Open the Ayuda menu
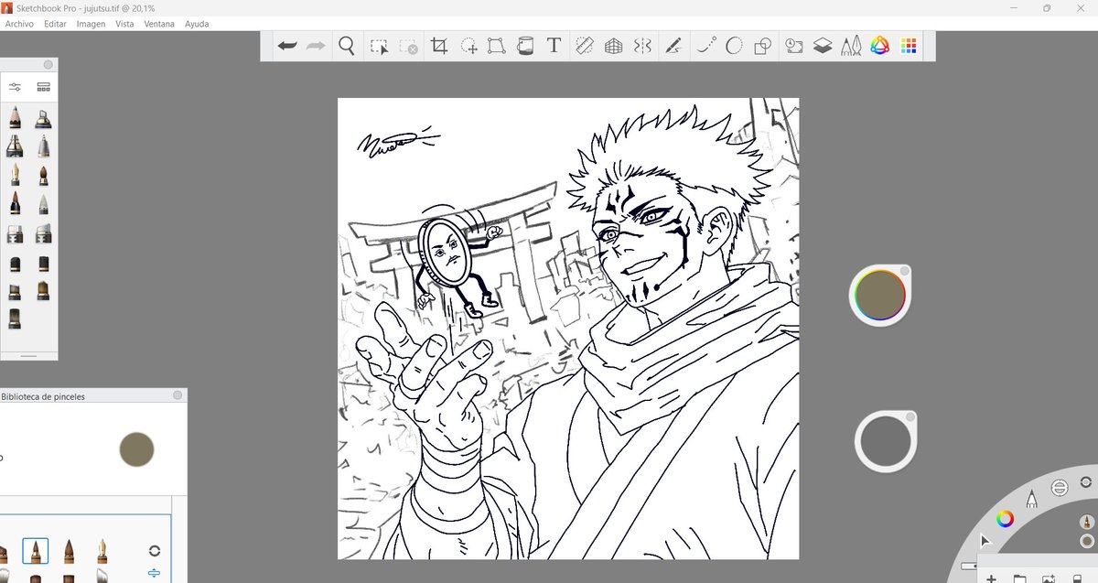This screenshot has width=1098, height=583. (197, 24)
